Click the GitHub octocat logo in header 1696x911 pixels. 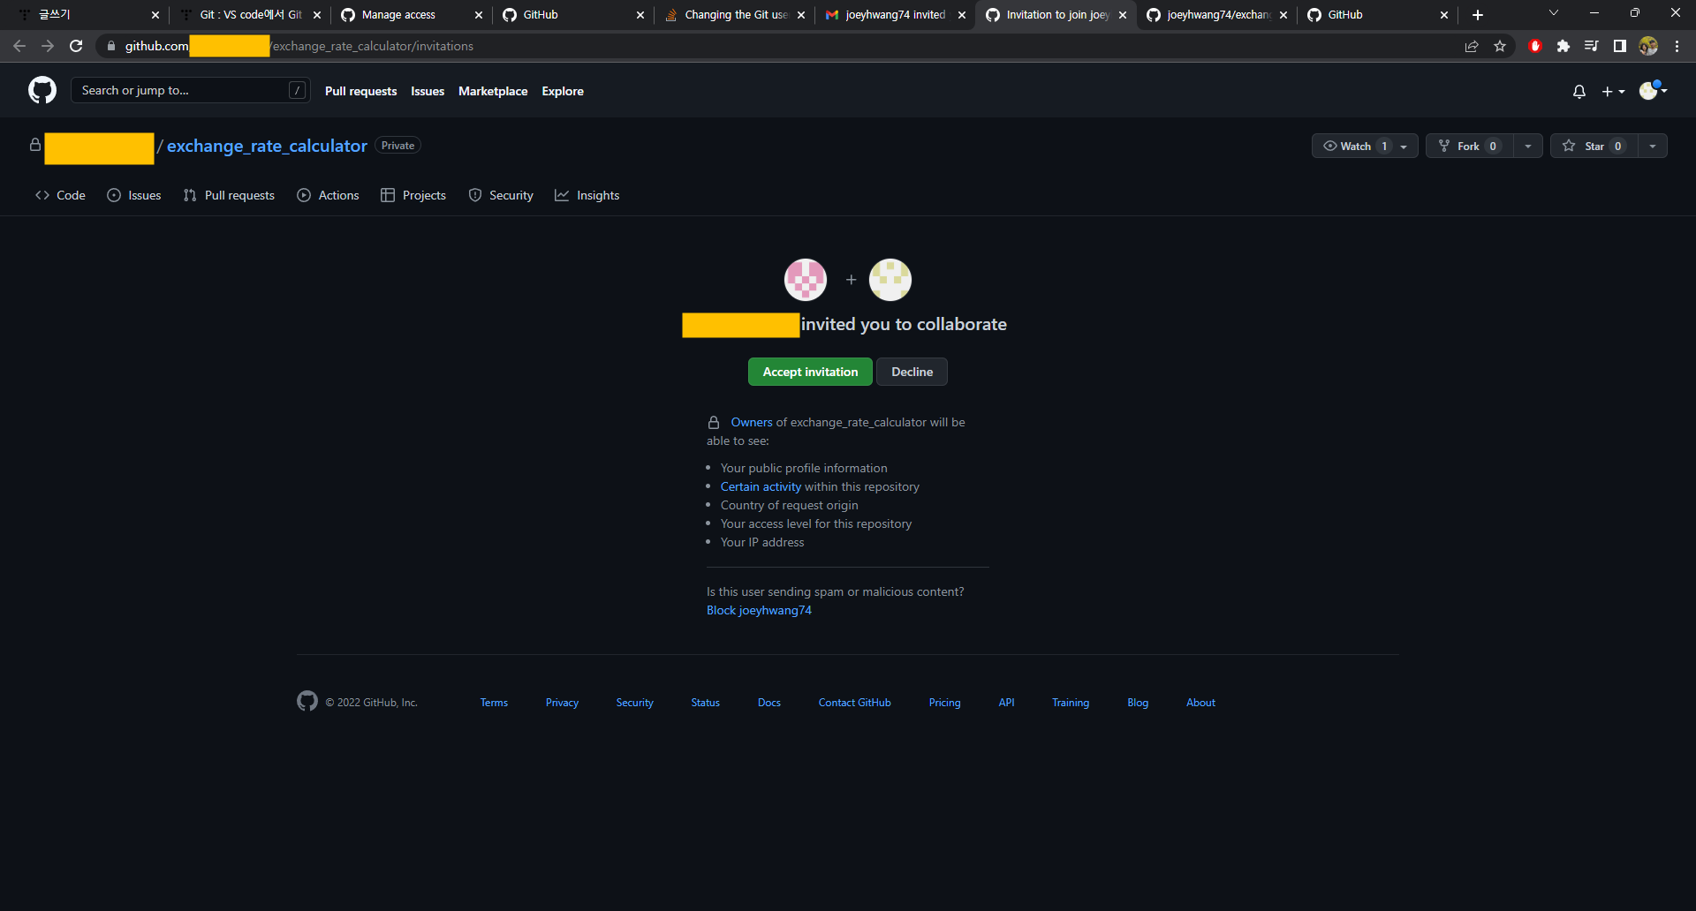42,90
